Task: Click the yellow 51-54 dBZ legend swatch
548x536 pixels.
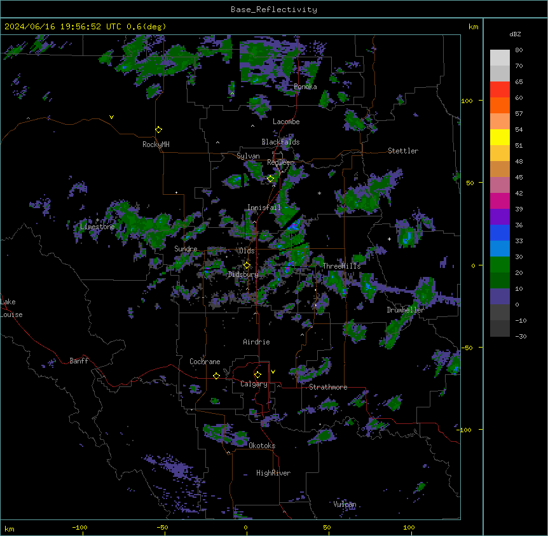Action: tap(500, 137)
